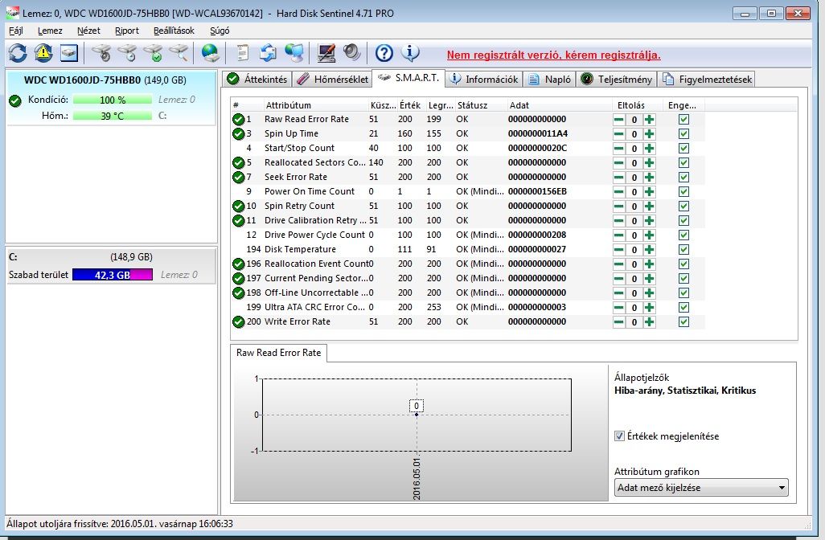Open the Beállítások menu
Screen dimensions: 825x540
tap(174, 31)
